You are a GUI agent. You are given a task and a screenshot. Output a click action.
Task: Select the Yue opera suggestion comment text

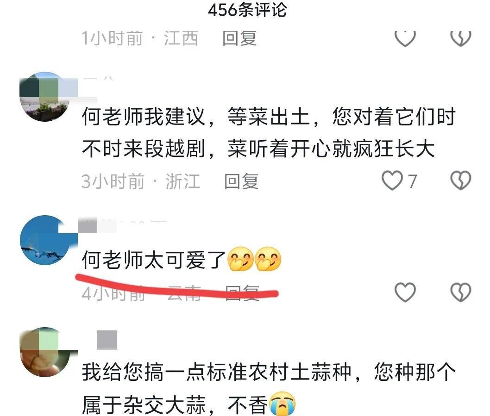click(x=269, y=132)
